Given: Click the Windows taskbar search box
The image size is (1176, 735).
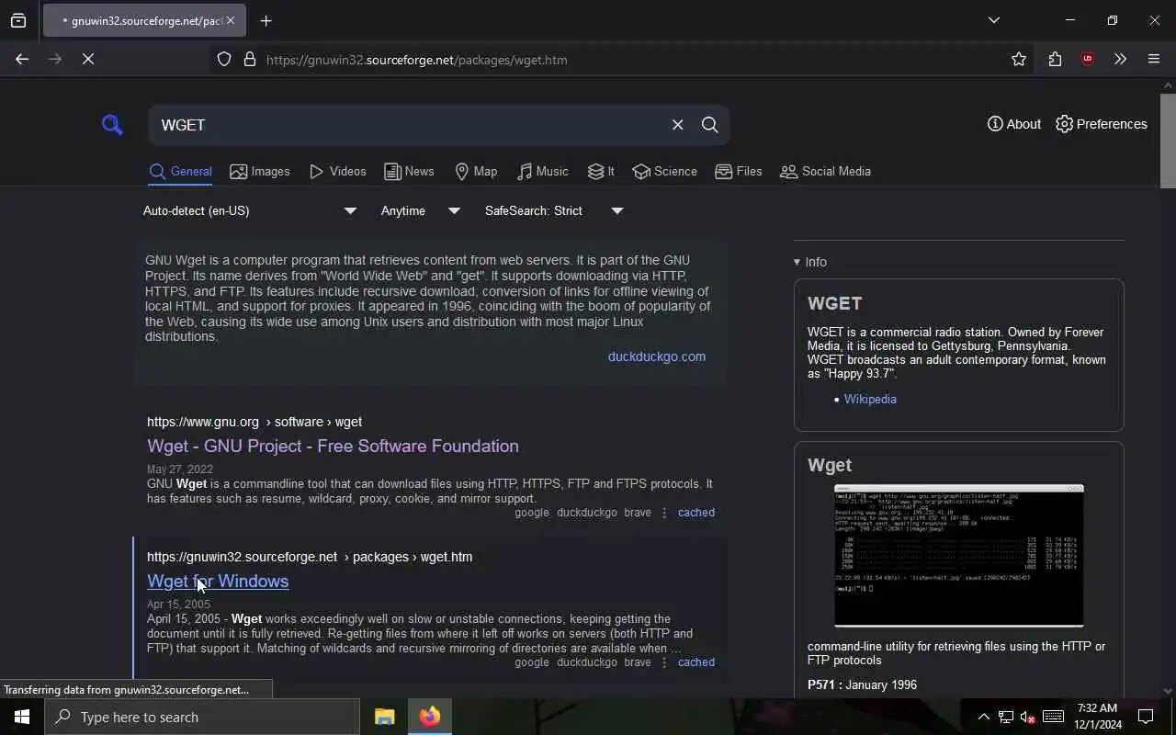Looking at the screenshot, I should [x=202, y=717].
